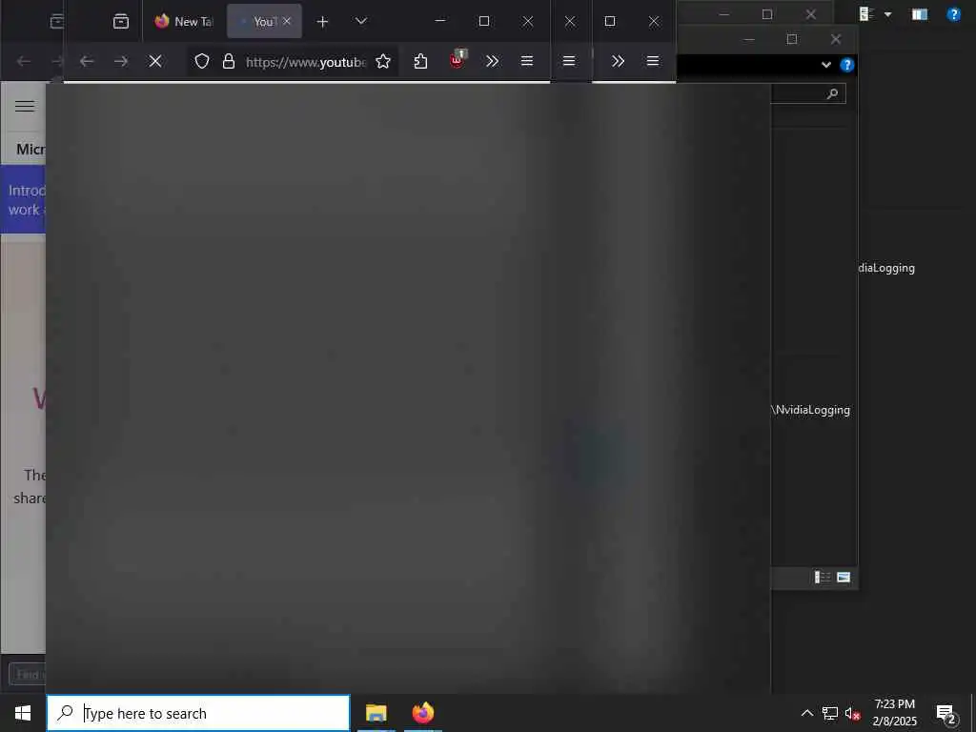Expand ribbon chevron in File Explorer window
976x732 pixels.
826,65
